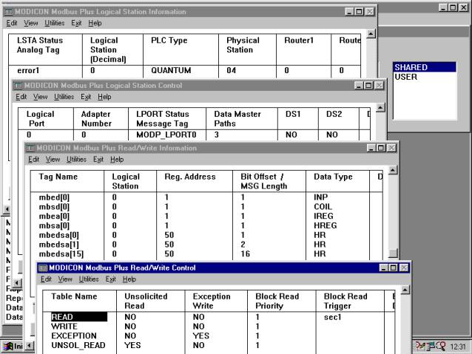The image size is (472, 354).
Task: Click the mbed[0] tag name
Action: click(54, 197)
